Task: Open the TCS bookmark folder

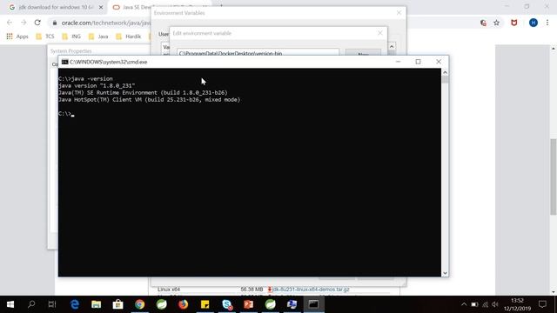Action: point(45,37)
